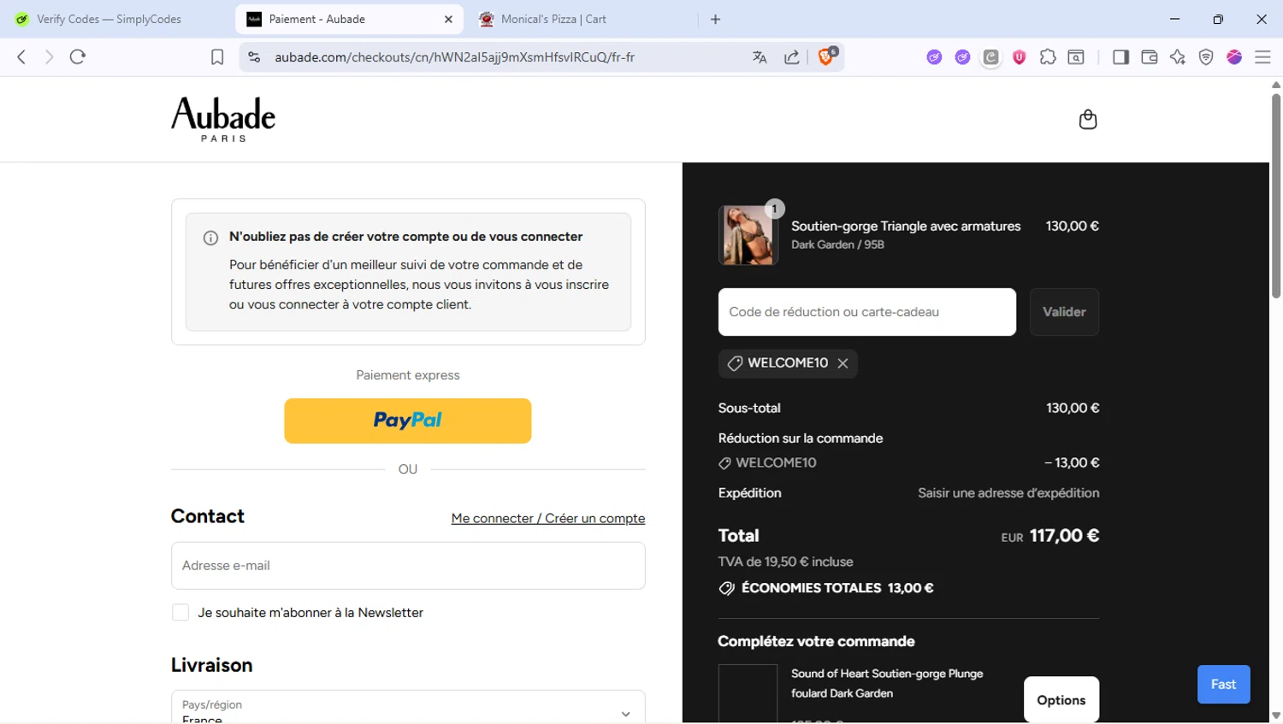
Task: Click the scrollbar down arrow
Action: coord(1275,715)
